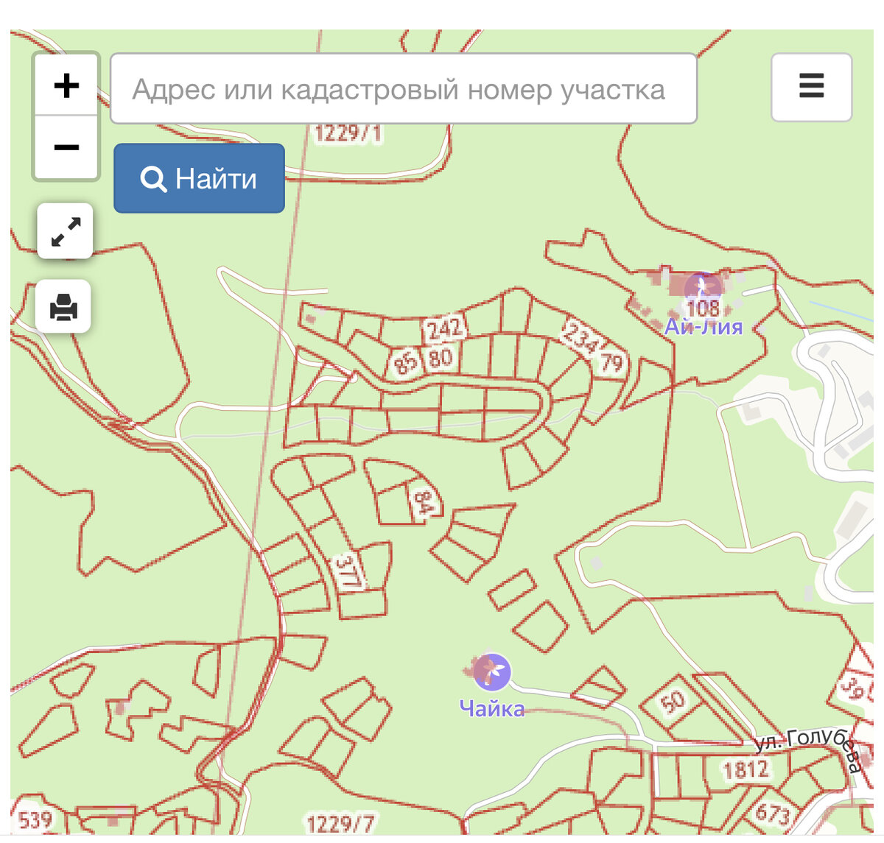This screenshot has height=843, width=884.
Task: Enter fullscreen map mode
Action: (66, 231)
